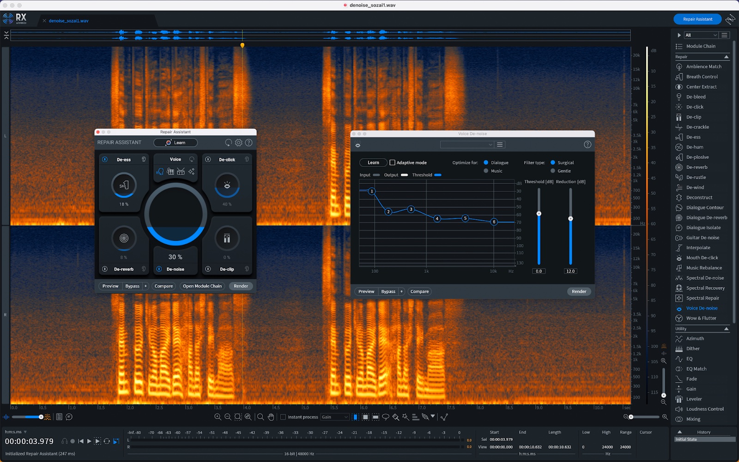Select Gentle filter type
Screen dimensions: 739x462
(x=553, y=171)
